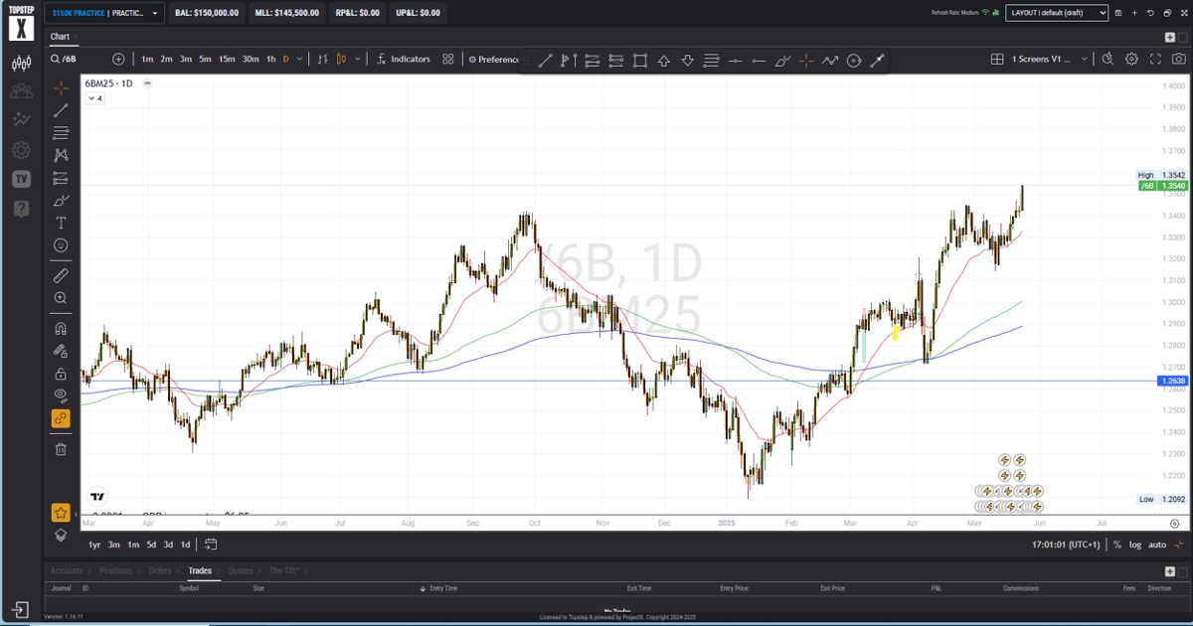The height and width of the screenshot is (626, 1193).
Task: Expand the timeframe interval dropdown arrow after D
Action: 299,59
